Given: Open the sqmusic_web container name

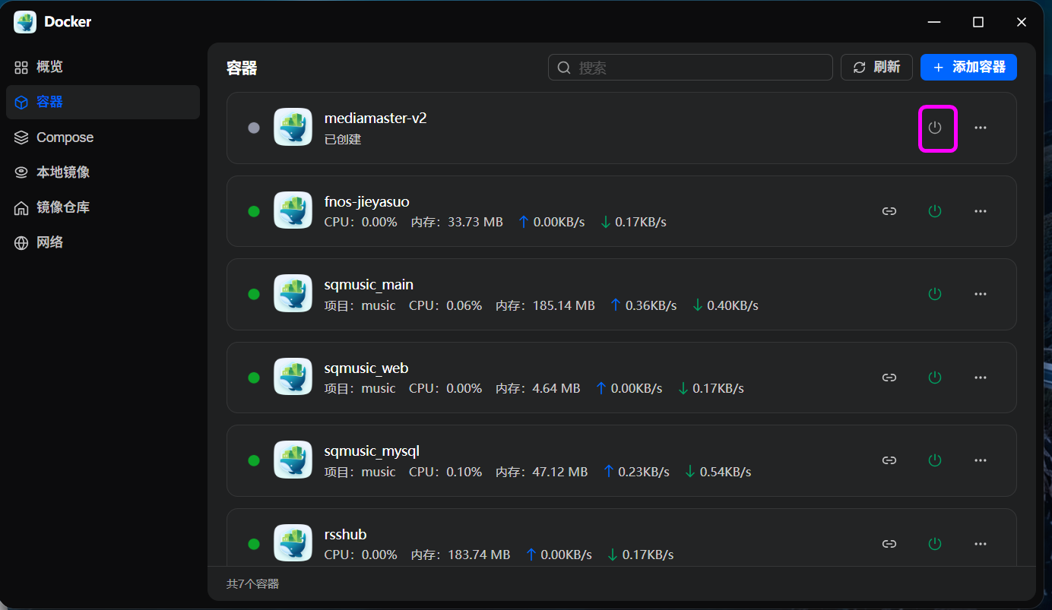Looking at the screenshot, I should (366, 368).
